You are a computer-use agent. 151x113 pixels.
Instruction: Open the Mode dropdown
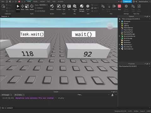43,5
